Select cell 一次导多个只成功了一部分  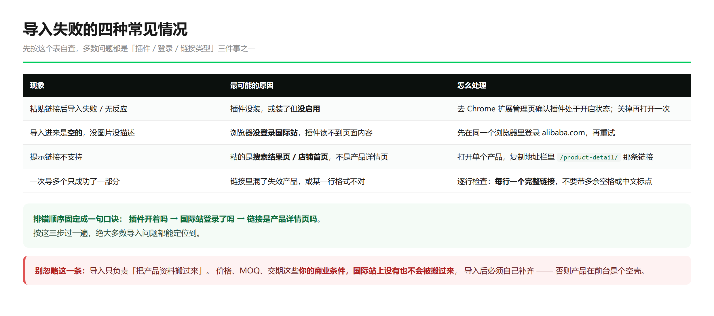123,181
